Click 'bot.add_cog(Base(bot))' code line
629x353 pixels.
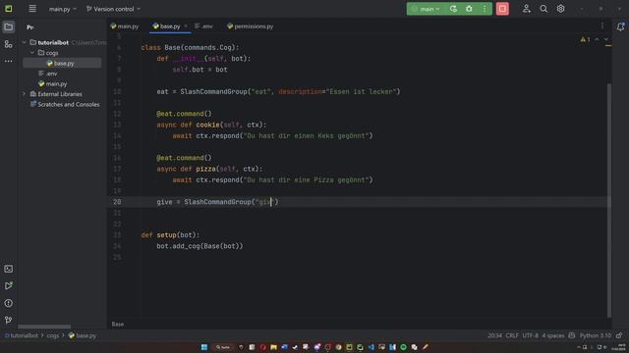[x=200, y=246]
